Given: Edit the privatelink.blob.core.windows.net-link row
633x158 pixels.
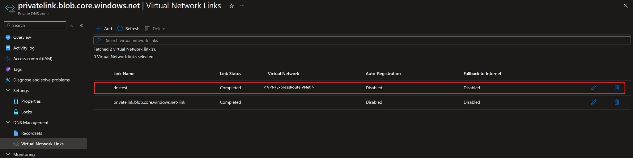Looking at the screenshot, I should coord(593,102).
